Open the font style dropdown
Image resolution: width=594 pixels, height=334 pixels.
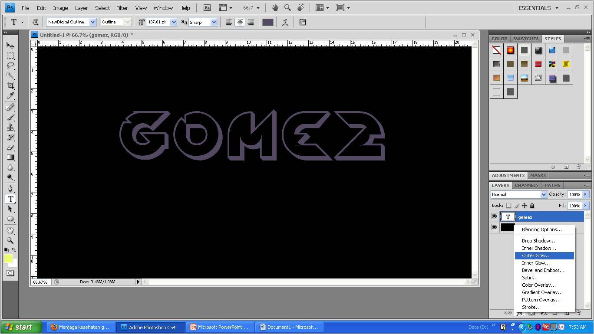127,22
